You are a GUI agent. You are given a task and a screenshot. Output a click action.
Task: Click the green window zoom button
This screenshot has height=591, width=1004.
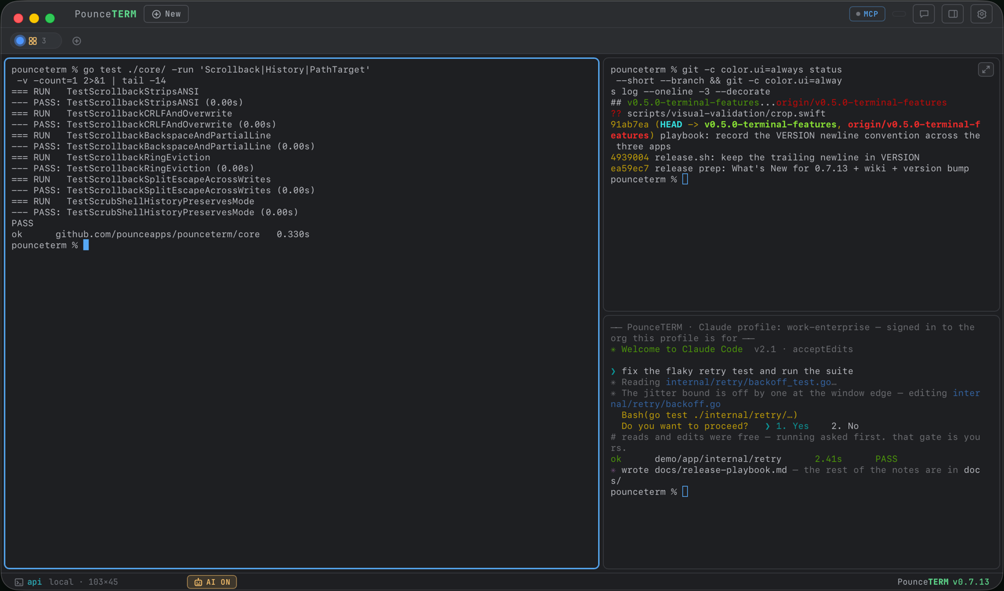point(50,18)
